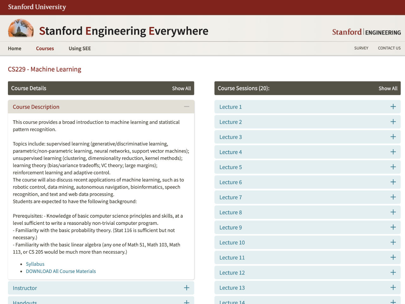Click plus icon on Lecture 12
Viewport: 405px width, 304px height.
click(x=393, y=272)
